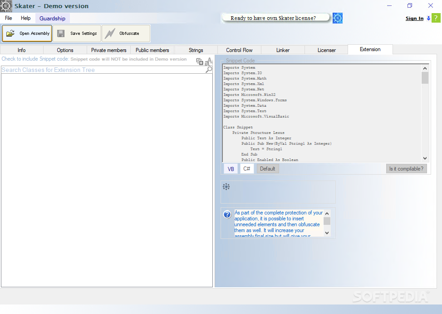Image resolution: width=442 pixels, height=314 pixels.
Task: Restore down the Skater window
Action: (x=410, y=5)
